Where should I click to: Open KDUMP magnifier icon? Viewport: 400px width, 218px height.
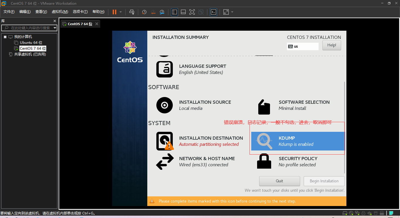tap(264, 141)
